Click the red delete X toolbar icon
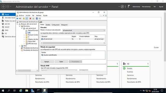This screenshot has height=93, width=166. 30,19
